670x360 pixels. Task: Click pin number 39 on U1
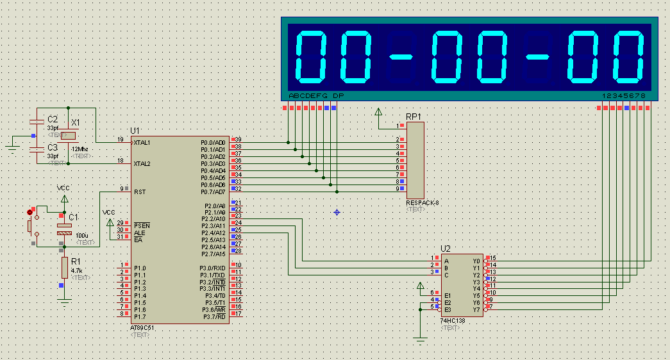coord(238,139)
